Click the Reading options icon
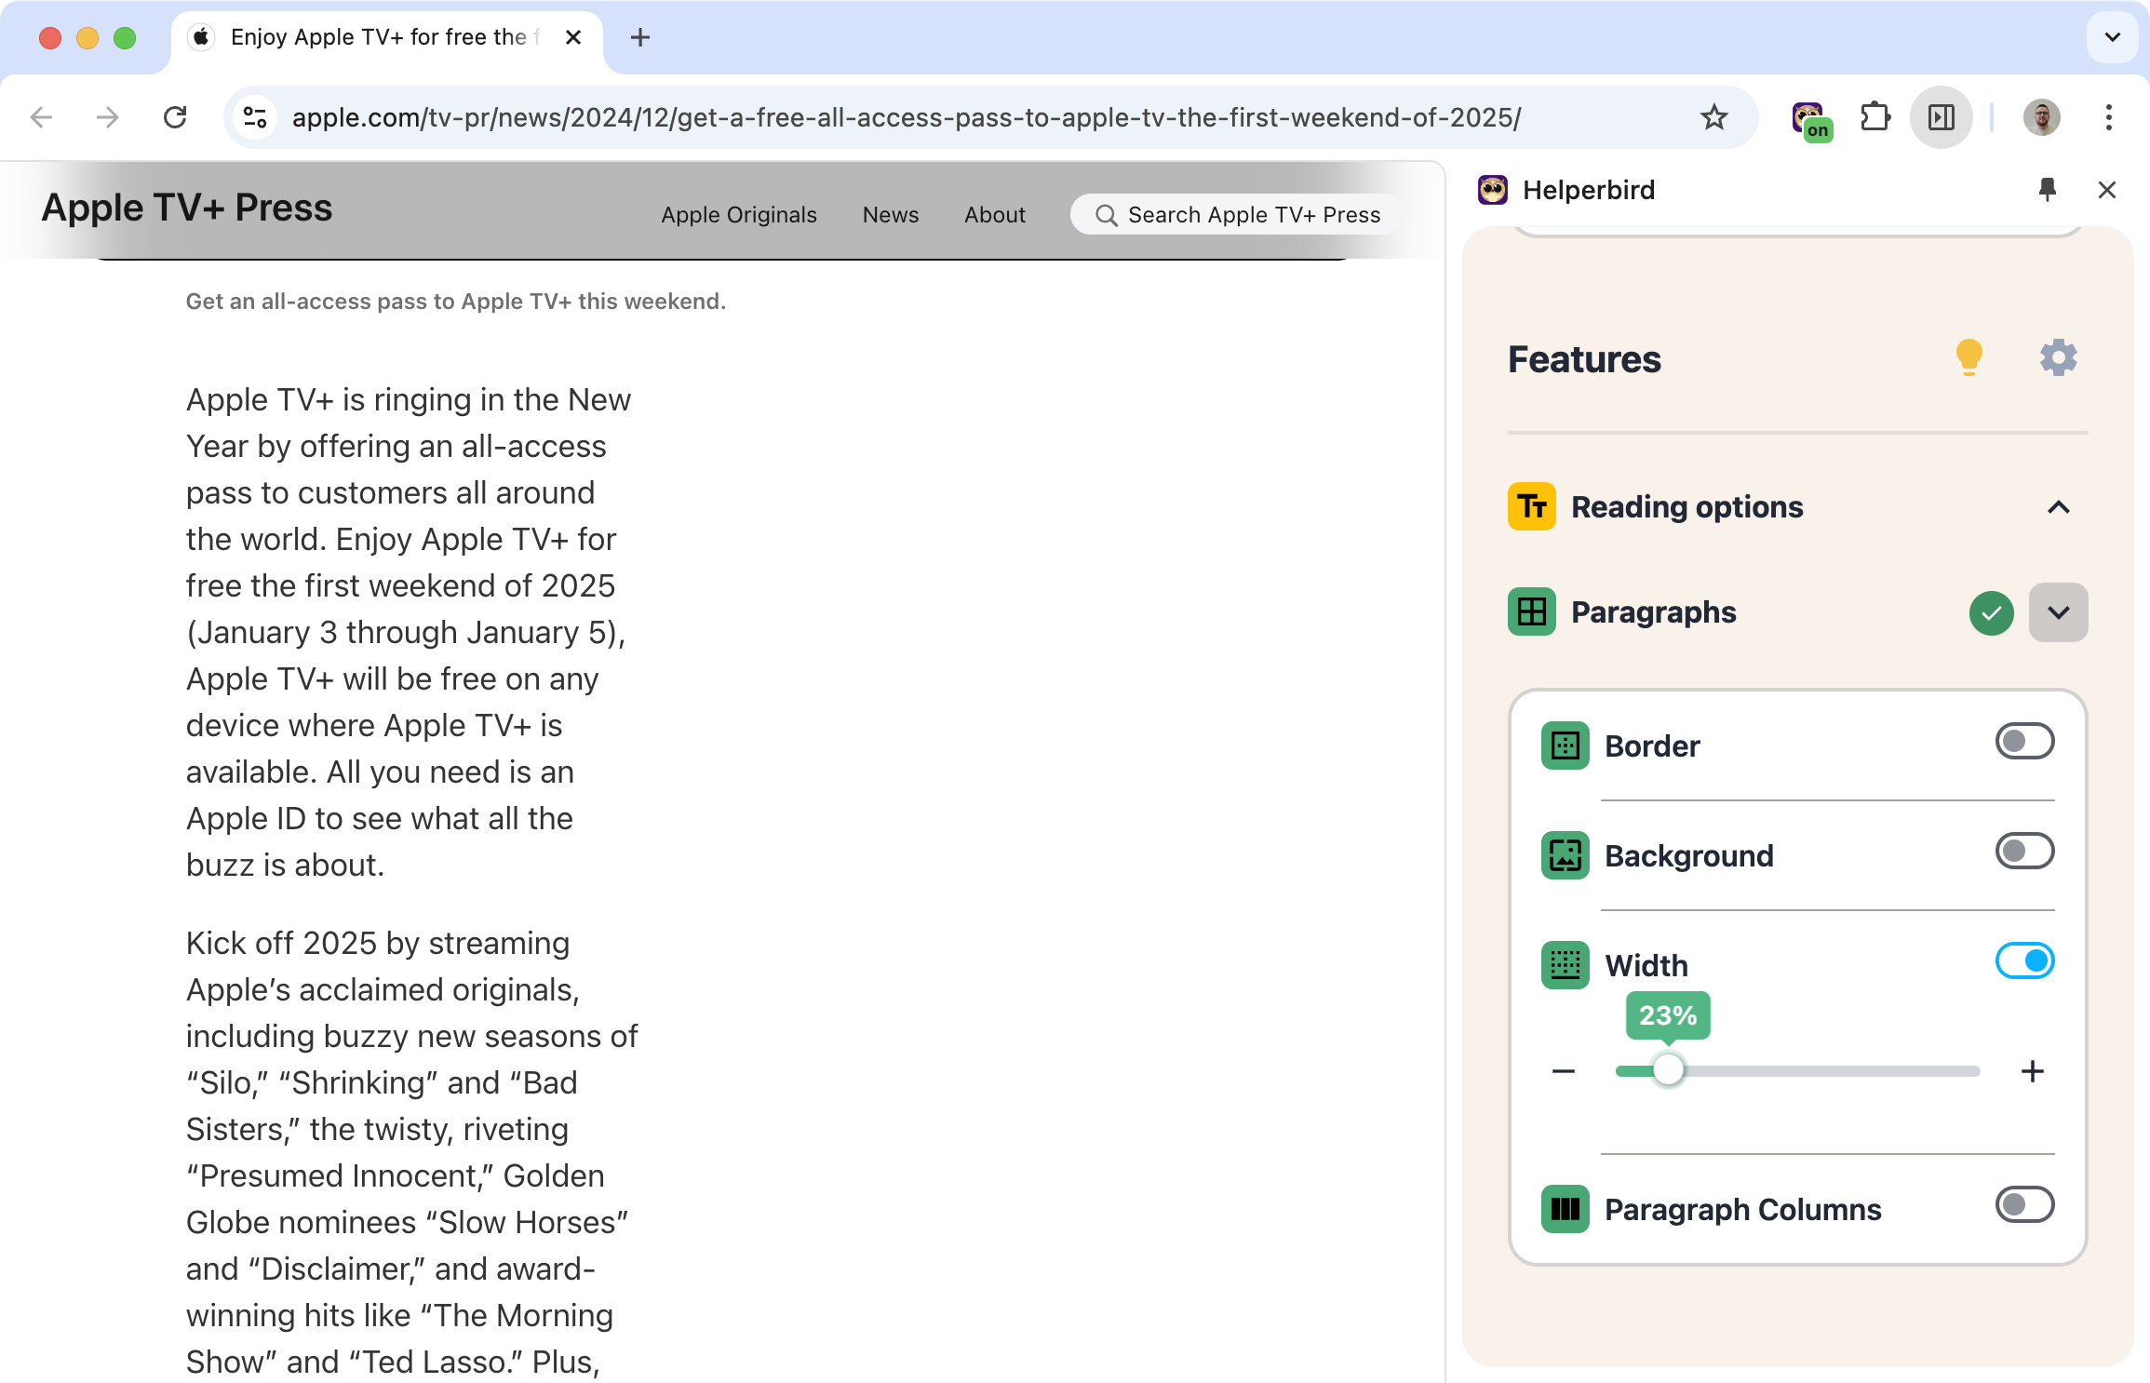This screenshot has width=2150, height=1383. [x=1531, y=506]
